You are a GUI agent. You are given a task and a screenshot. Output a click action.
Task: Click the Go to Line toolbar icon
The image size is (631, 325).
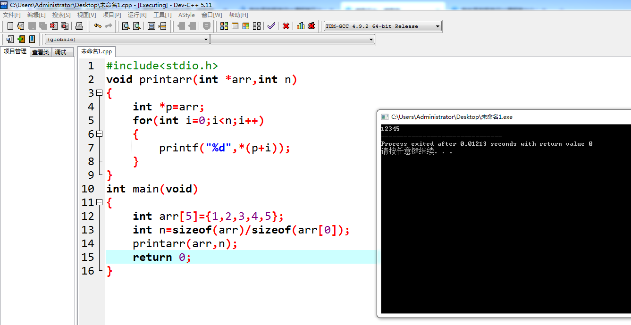(x=162, y=26)
